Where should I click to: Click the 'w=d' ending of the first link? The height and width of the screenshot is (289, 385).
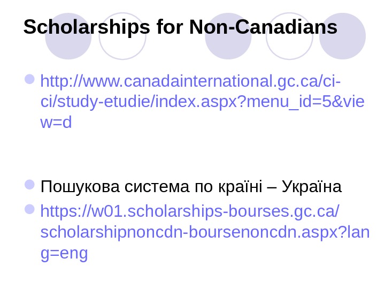coord(56,123)
